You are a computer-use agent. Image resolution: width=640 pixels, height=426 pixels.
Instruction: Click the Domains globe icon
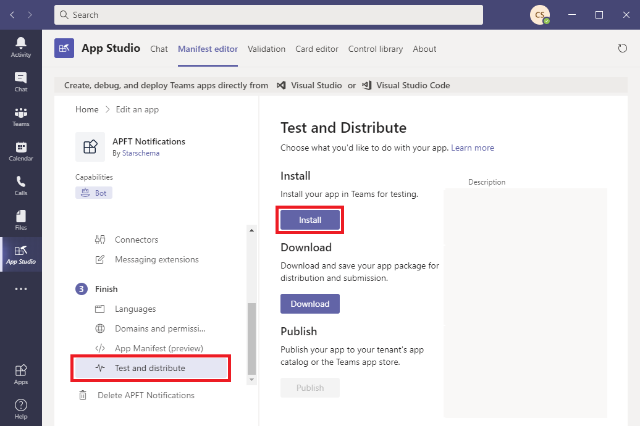point(100,328)
